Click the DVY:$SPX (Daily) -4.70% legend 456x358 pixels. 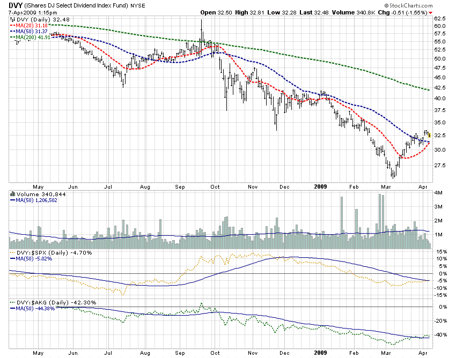[51, 253]
